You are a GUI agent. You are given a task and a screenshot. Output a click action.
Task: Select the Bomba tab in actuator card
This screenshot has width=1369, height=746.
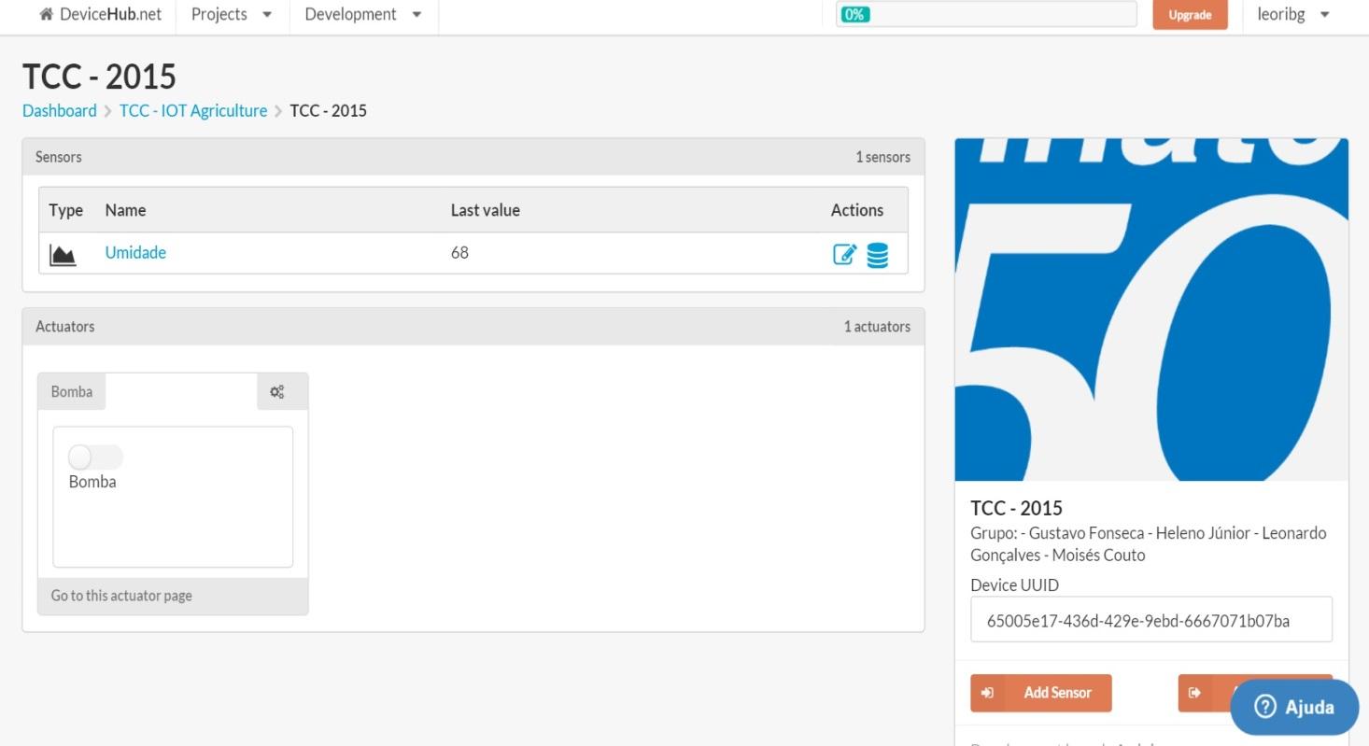[72, 392]
